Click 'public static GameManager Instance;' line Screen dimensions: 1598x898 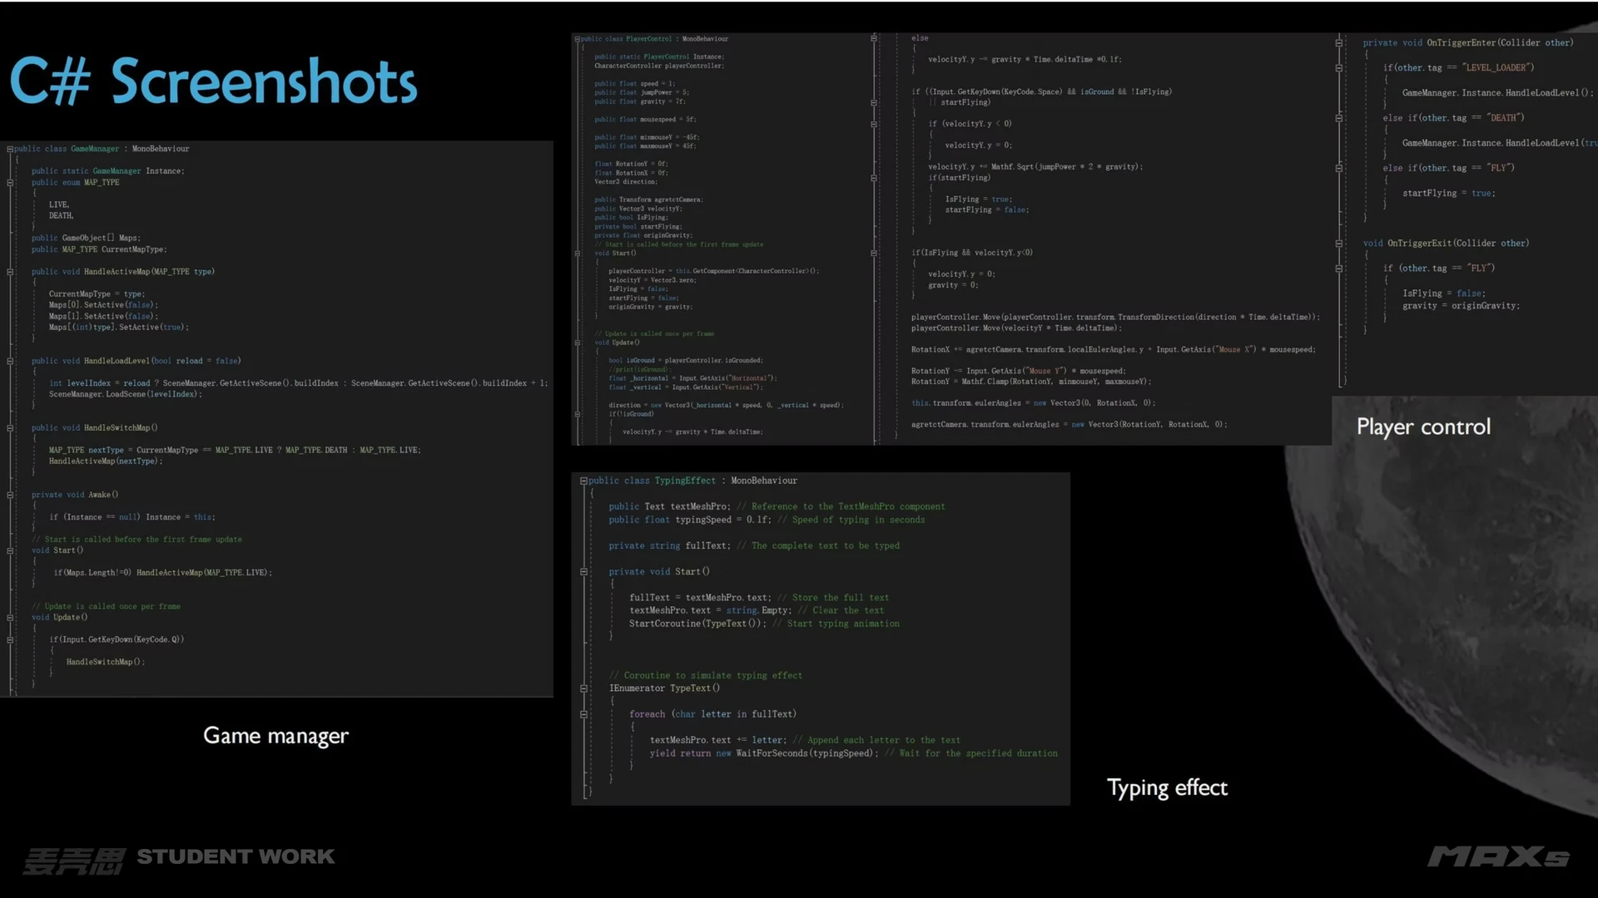(x=108, y=171)
